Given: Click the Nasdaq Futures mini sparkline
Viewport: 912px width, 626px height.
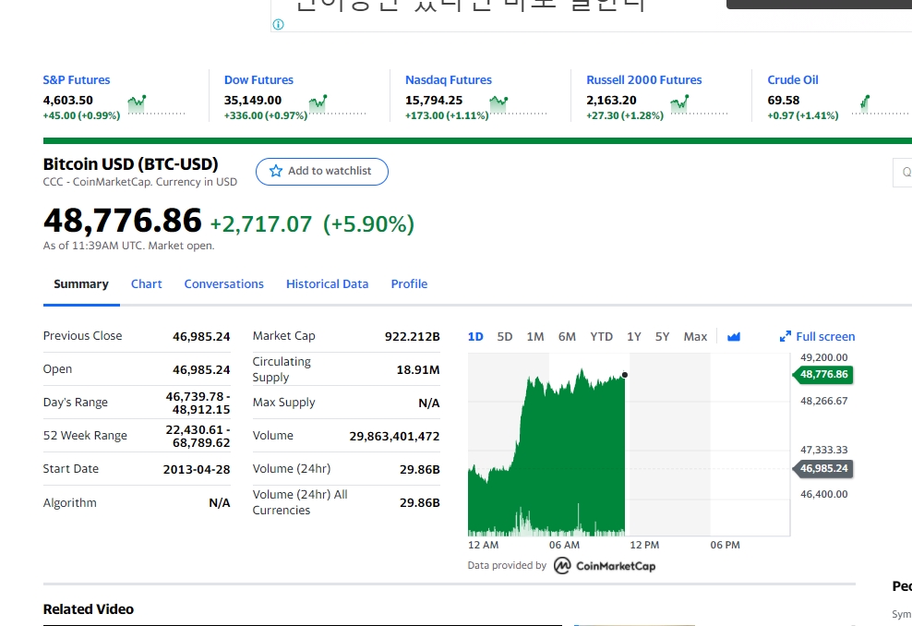Looking at the screenshot, I should [518, 105].
